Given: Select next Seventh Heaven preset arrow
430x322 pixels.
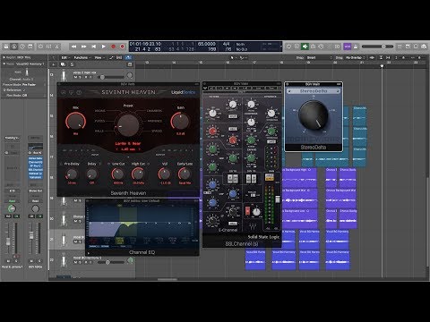Looking at the screenshot, I should [139, 149].
